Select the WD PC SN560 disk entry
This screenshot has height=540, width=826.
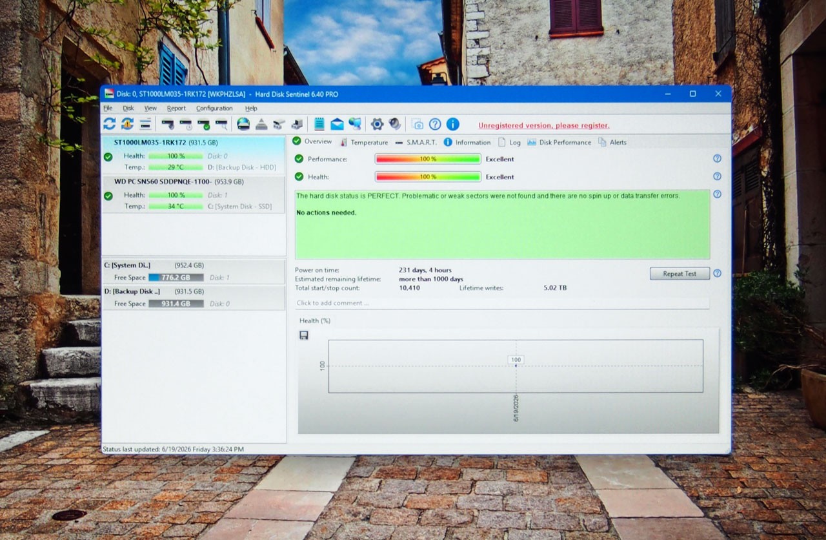pyautogui.click(x=194, y=194)
